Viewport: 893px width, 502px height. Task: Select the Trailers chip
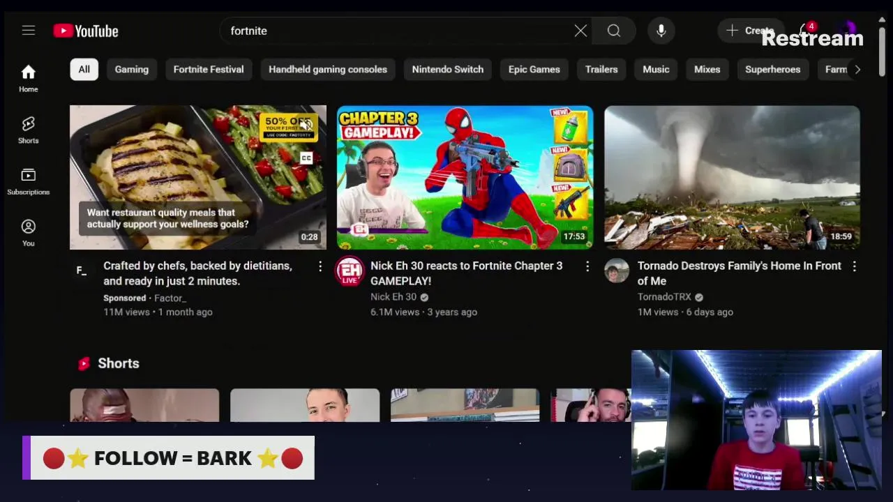[x=601, y=69]
